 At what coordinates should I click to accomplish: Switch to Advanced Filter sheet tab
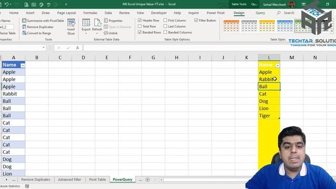(x=70, y=180)
